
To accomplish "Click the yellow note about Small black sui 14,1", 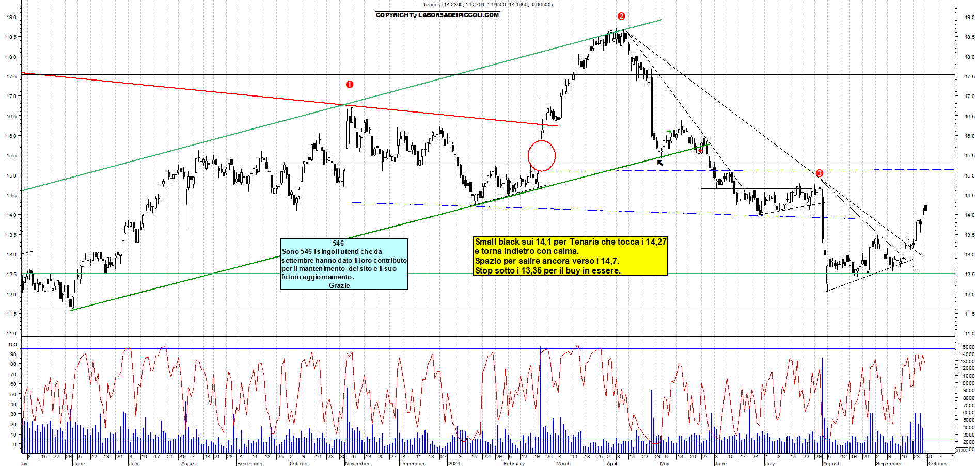I will click(x=571, y=256).
